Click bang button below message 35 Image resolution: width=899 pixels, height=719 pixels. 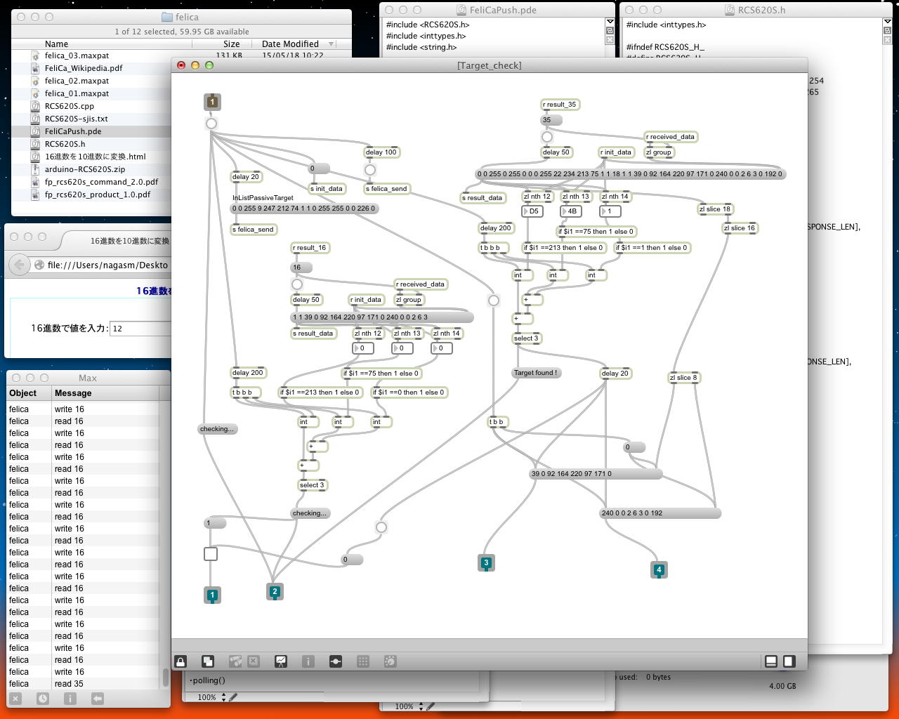click(x=547, y=137)
